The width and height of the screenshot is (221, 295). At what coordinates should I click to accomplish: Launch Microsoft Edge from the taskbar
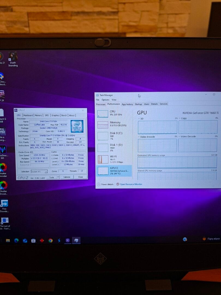pos(16,240)
